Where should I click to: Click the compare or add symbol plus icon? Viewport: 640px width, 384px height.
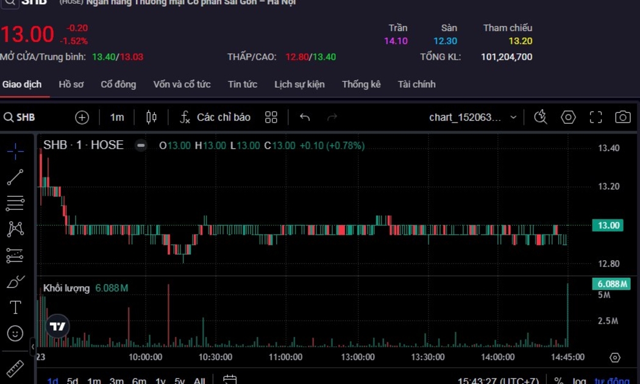82,117
